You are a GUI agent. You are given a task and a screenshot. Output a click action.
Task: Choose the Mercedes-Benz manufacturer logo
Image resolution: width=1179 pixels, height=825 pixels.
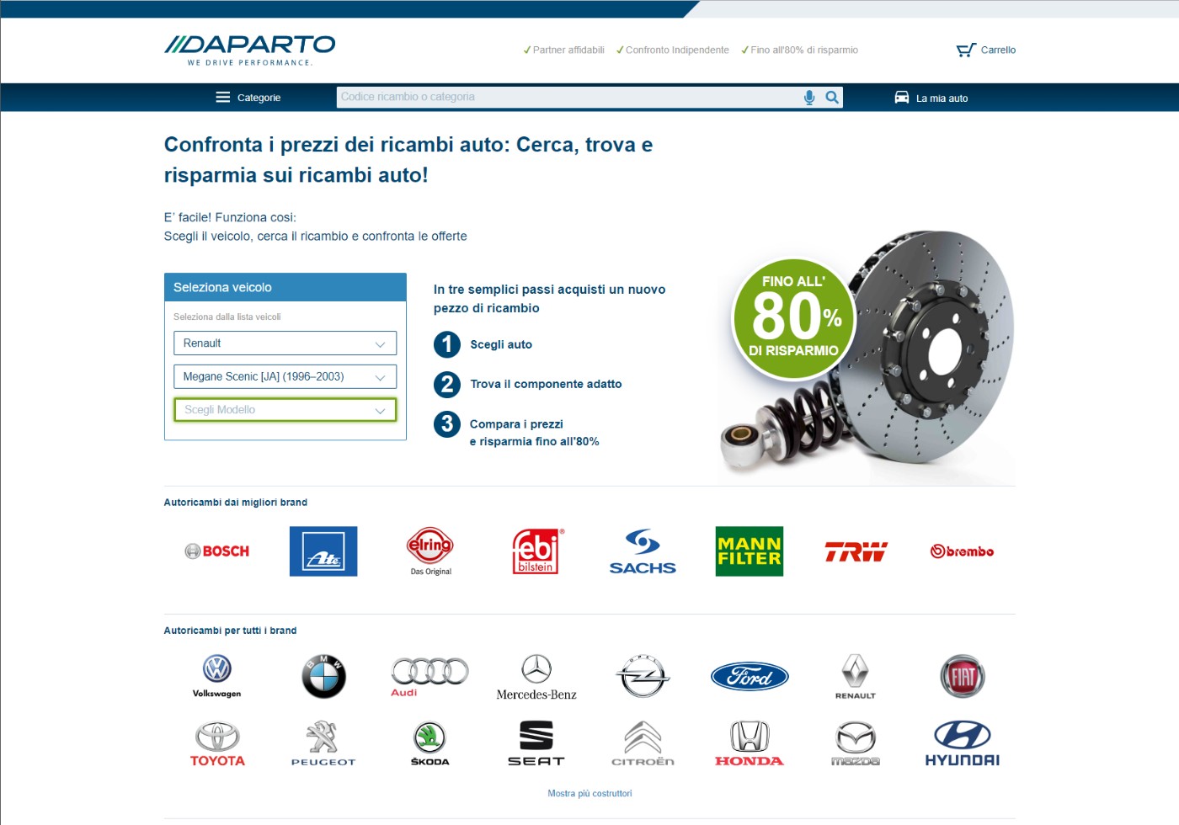pos(536,677)
